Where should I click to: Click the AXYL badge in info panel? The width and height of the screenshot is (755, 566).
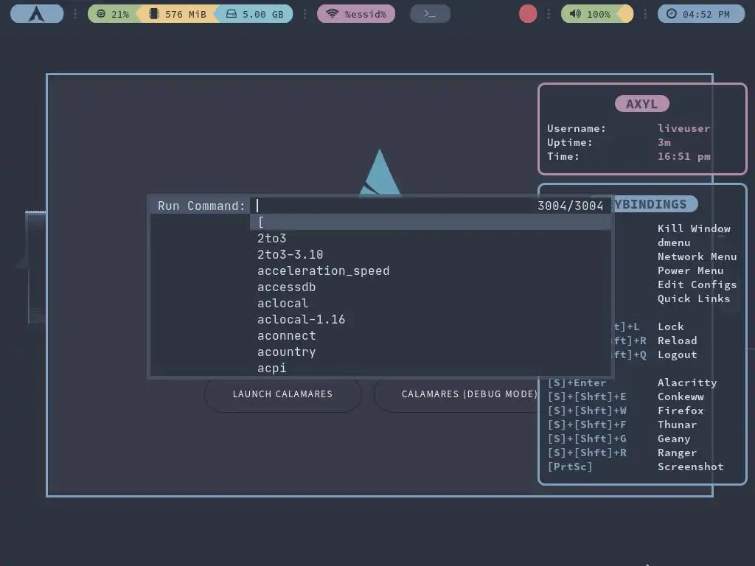(642, 104)
